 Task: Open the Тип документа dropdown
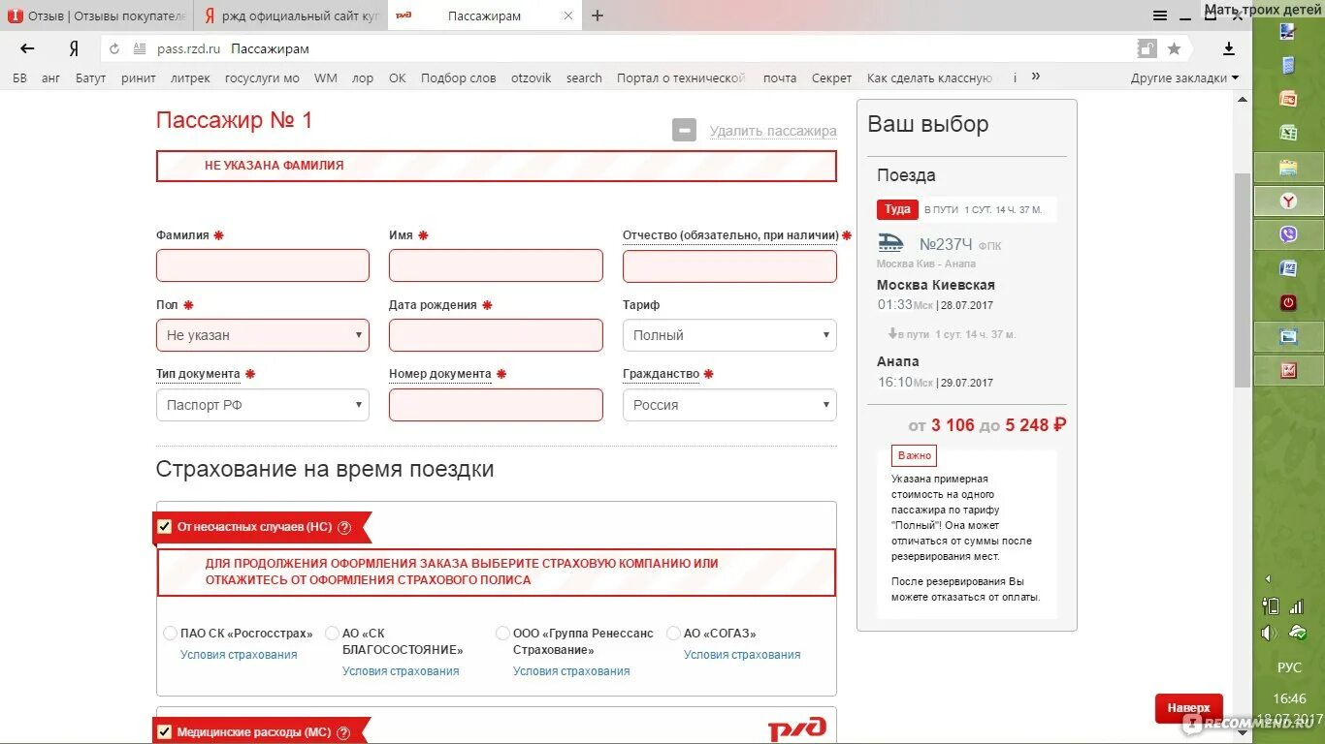click(263, 405)
